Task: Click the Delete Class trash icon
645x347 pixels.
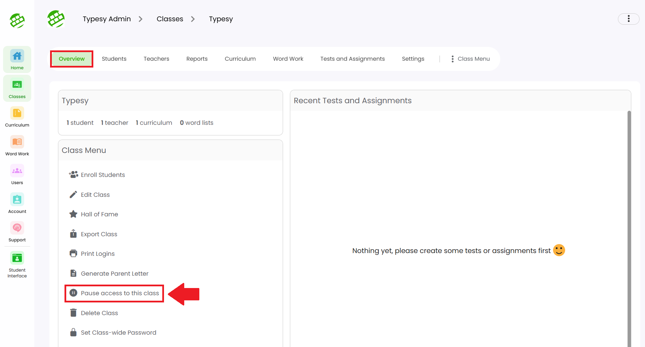Action: coord(73,313)
